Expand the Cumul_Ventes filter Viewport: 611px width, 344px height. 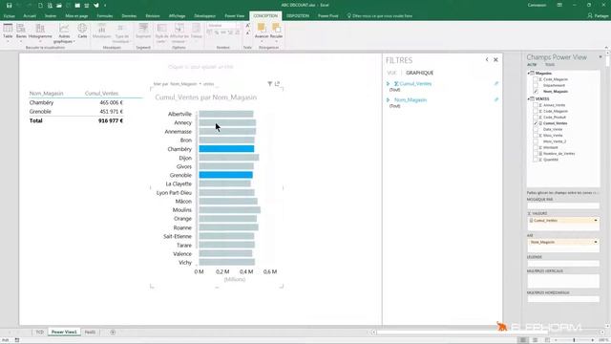click(388, 84)
